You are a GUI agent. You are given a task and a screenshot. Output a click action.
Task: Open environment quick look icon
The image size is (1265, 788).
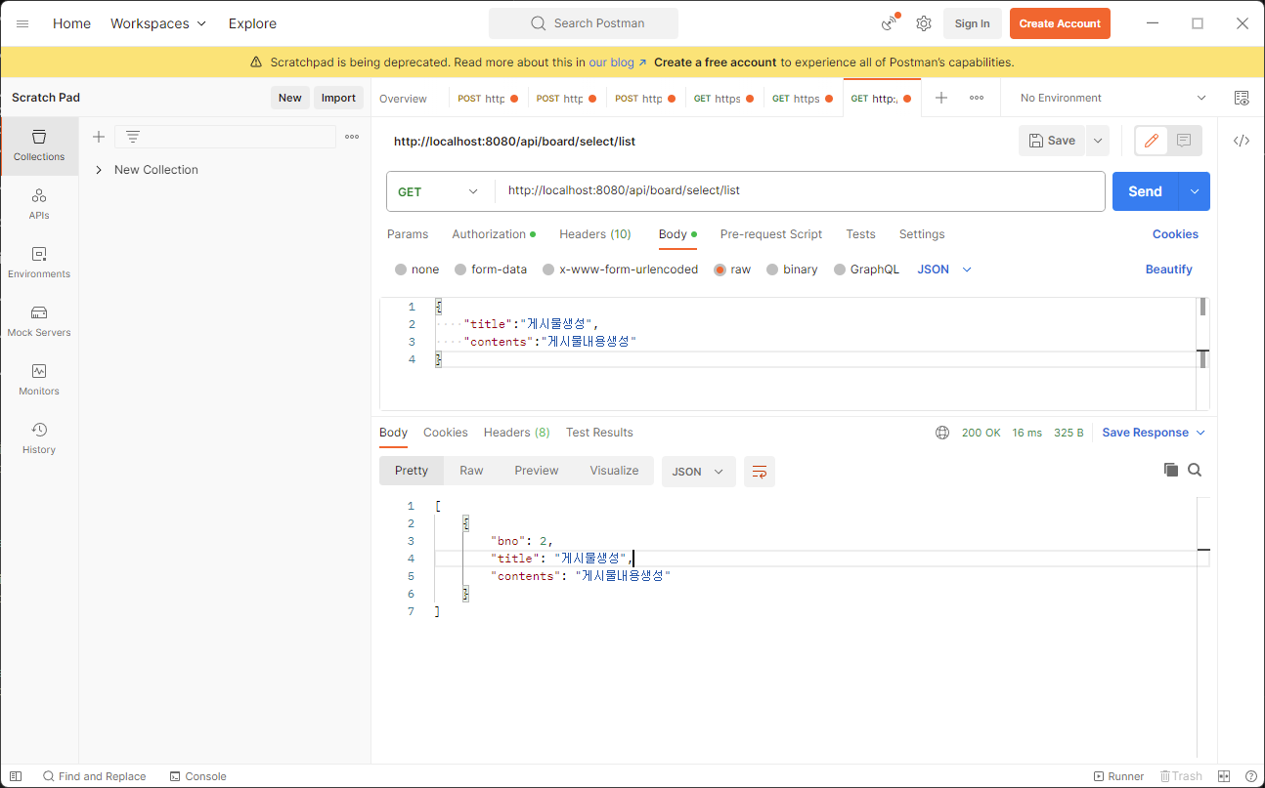tap(1242, 98)
